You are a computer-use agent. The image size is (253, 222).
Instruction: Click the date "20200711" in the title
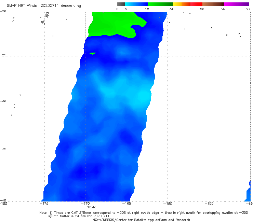pos(50,5)
